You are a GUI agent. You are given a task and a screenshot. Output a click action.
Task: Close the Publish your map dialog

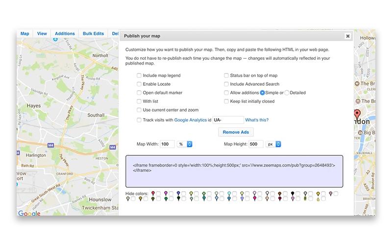tap(348, 36)
